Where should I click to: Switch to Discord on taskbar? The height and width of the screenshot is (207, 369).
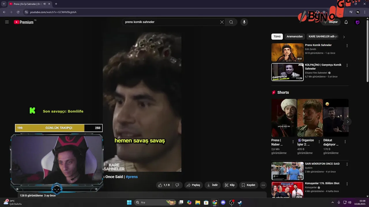point(223,202)
